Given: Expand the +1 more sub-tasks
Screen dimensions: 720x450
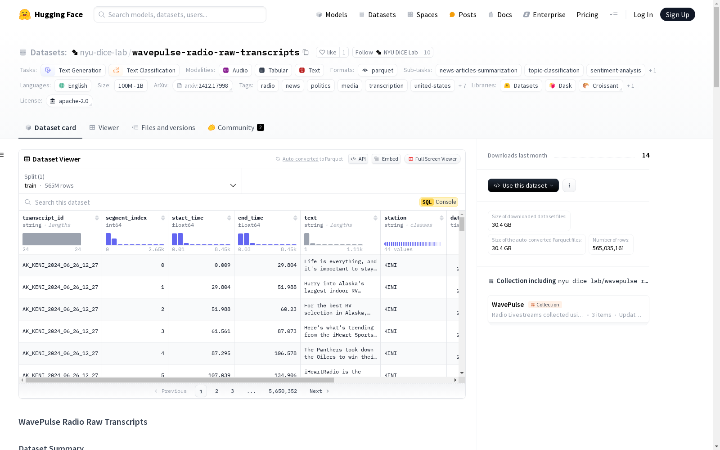Looking at the screenshot, I should pos(652,70).
